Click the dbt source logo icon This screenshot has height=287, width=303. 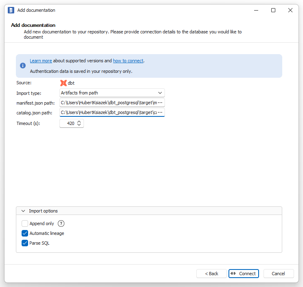[64, 83]
